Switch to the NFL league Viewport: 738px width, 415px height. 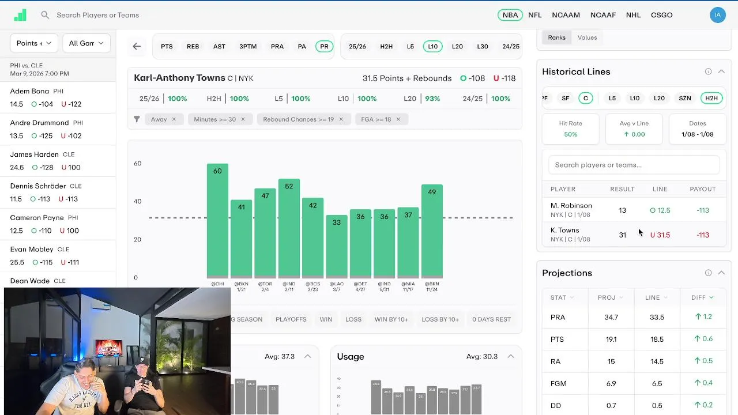coord(535,15)
